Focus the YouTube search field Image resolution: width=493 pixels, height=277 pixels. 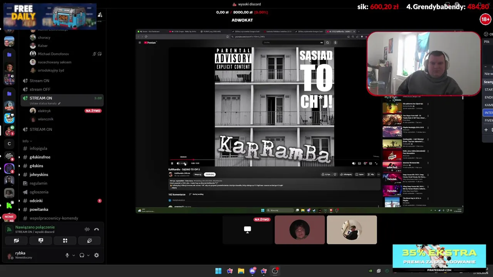[x=293, y=42]
